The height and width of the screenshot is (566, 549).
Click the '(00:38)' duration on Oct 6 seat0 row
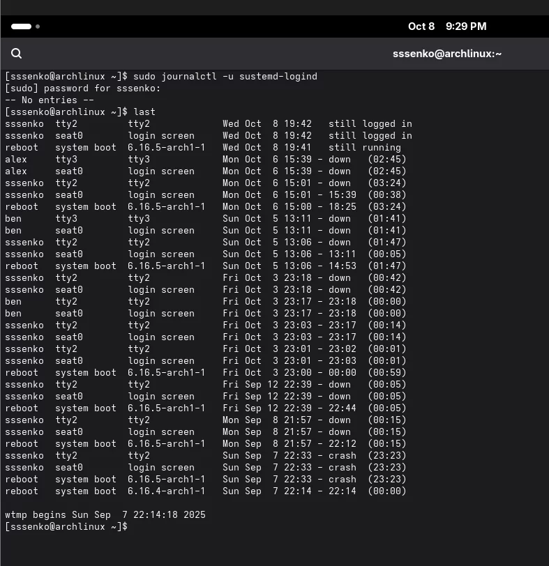386,194
